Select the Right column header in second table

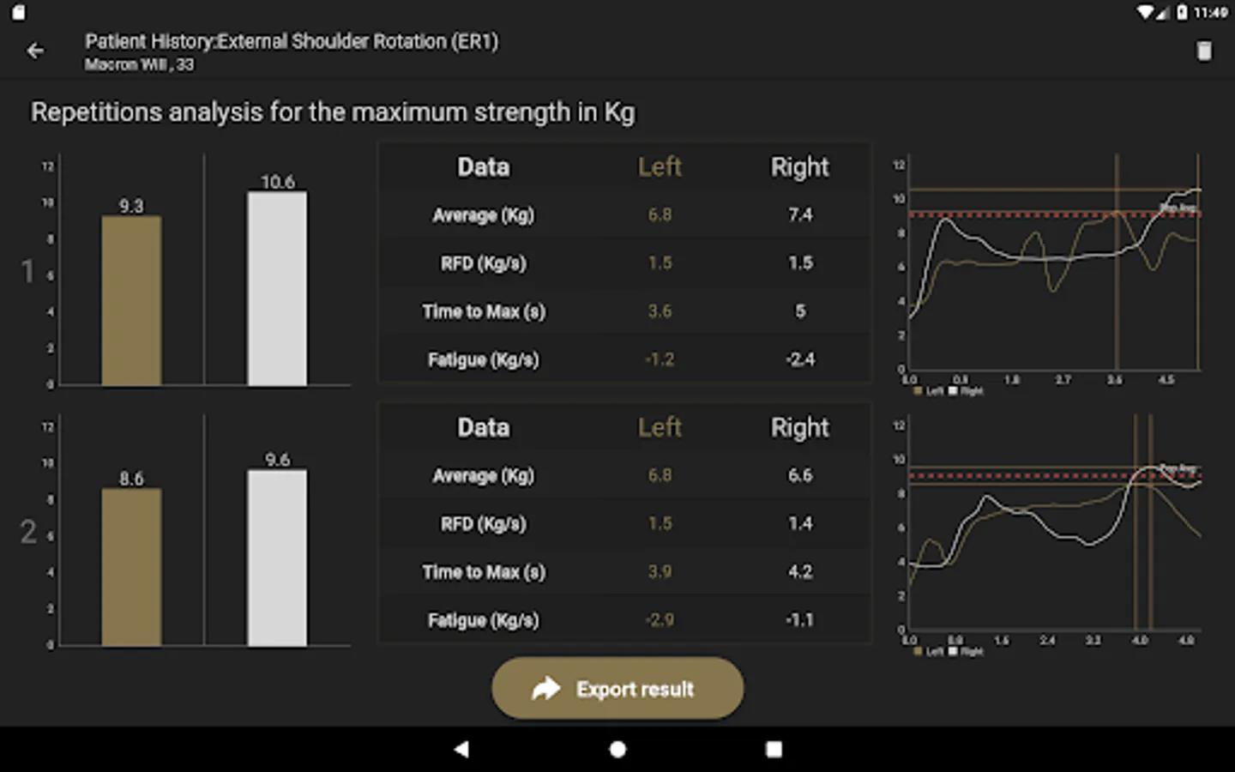pos(799,427)
